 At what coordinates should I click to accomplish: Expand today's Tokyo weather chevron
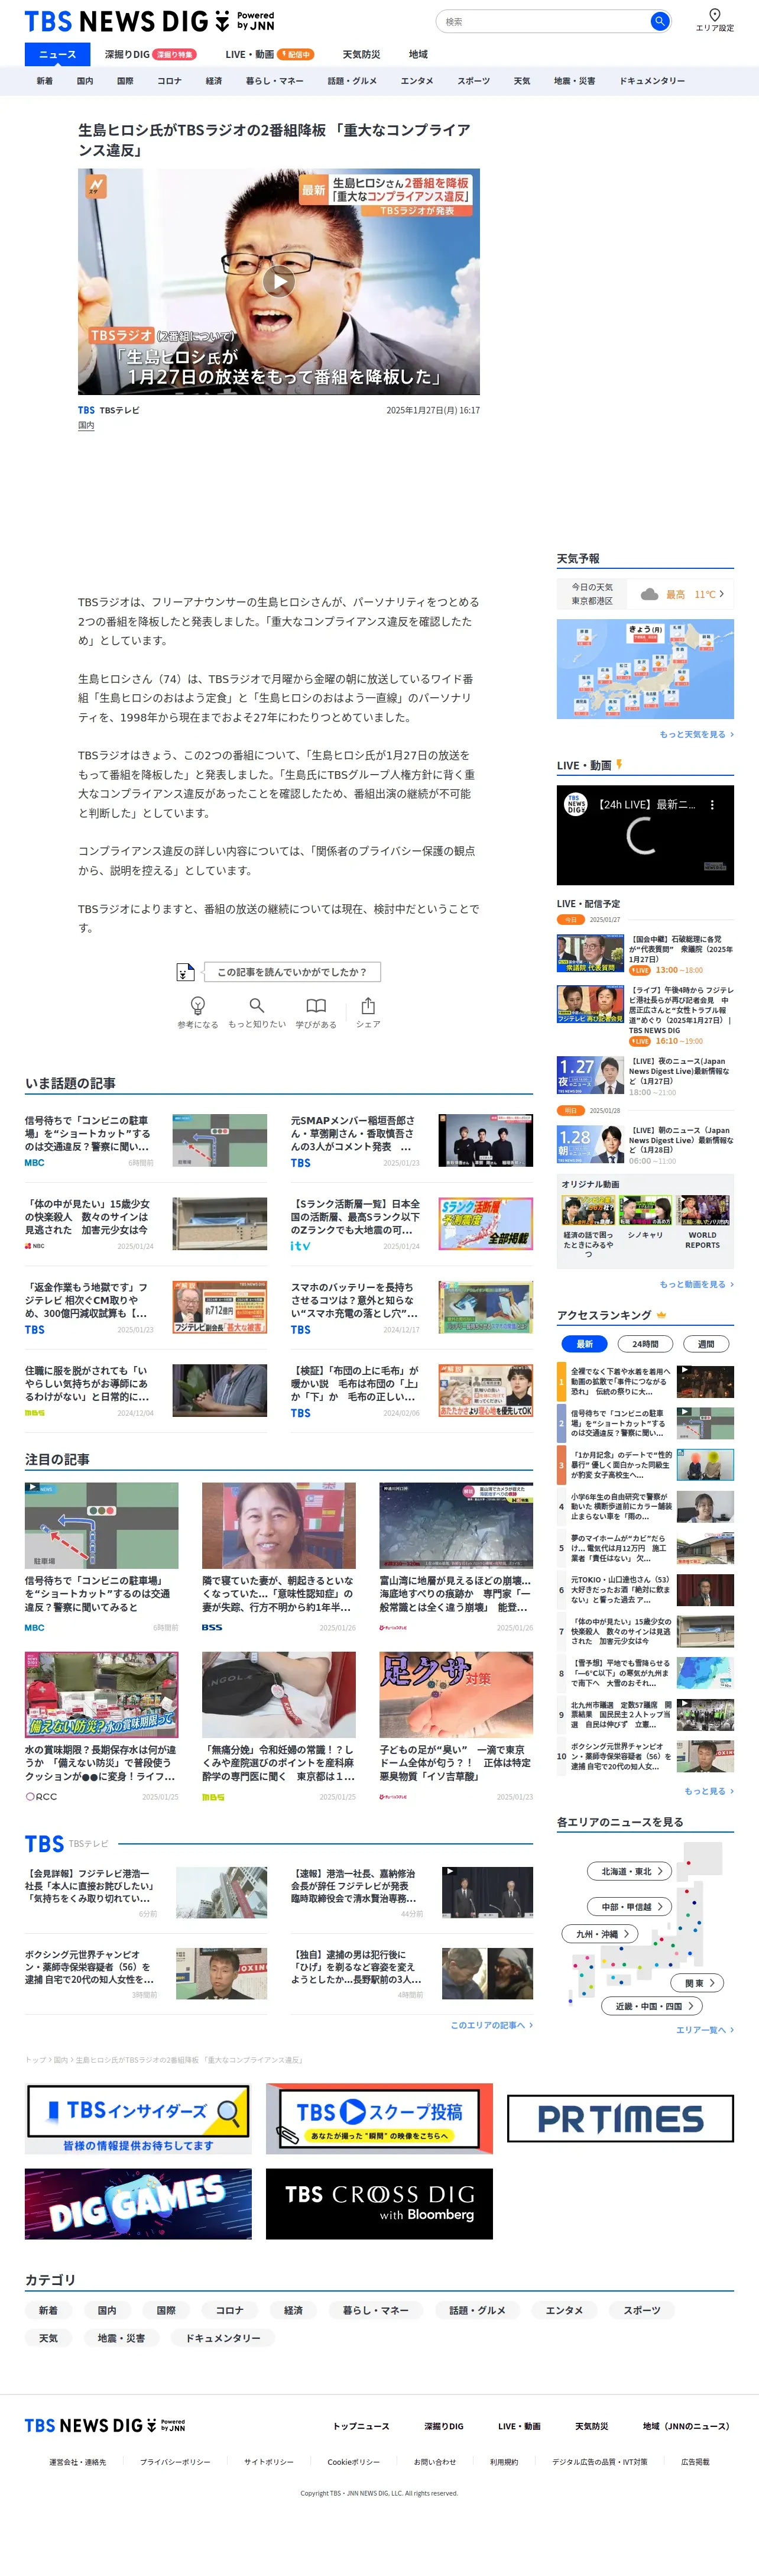(722, 594)
